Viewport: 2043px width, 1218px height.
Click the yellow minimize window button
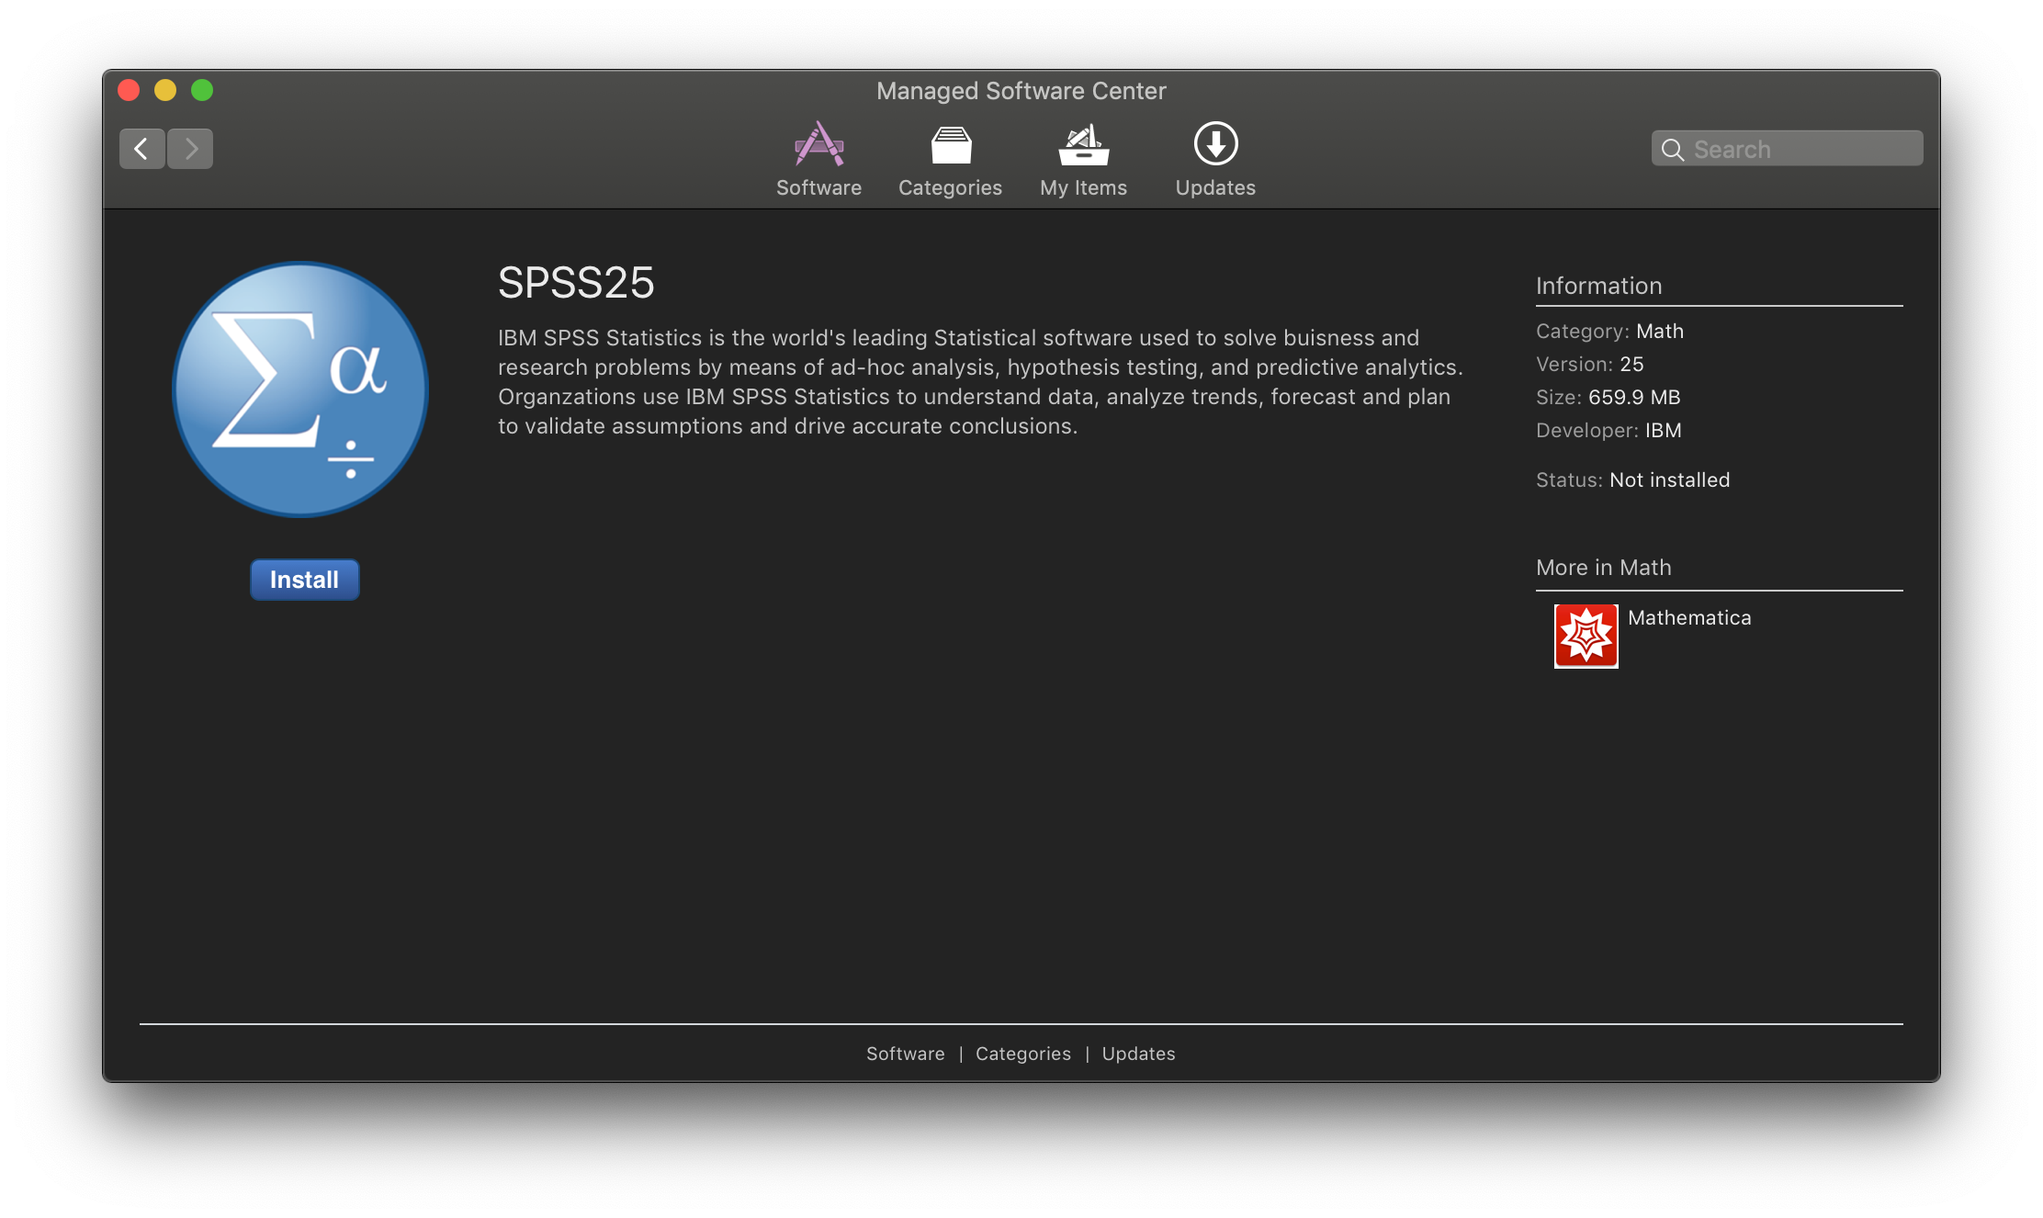[x=165, y=90]
